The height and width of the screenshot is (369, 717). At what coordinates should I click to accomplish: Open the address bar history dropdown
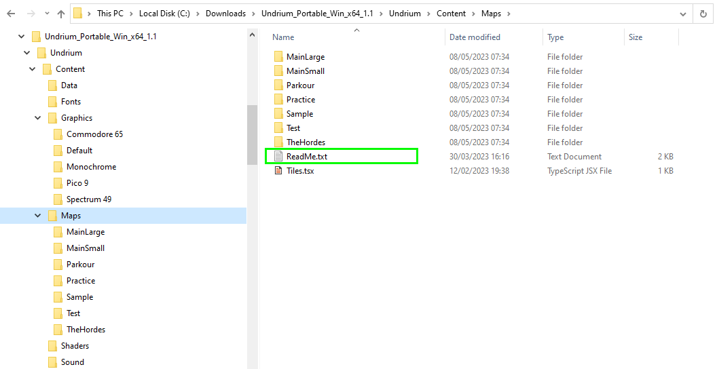click(x=682, y=14)
